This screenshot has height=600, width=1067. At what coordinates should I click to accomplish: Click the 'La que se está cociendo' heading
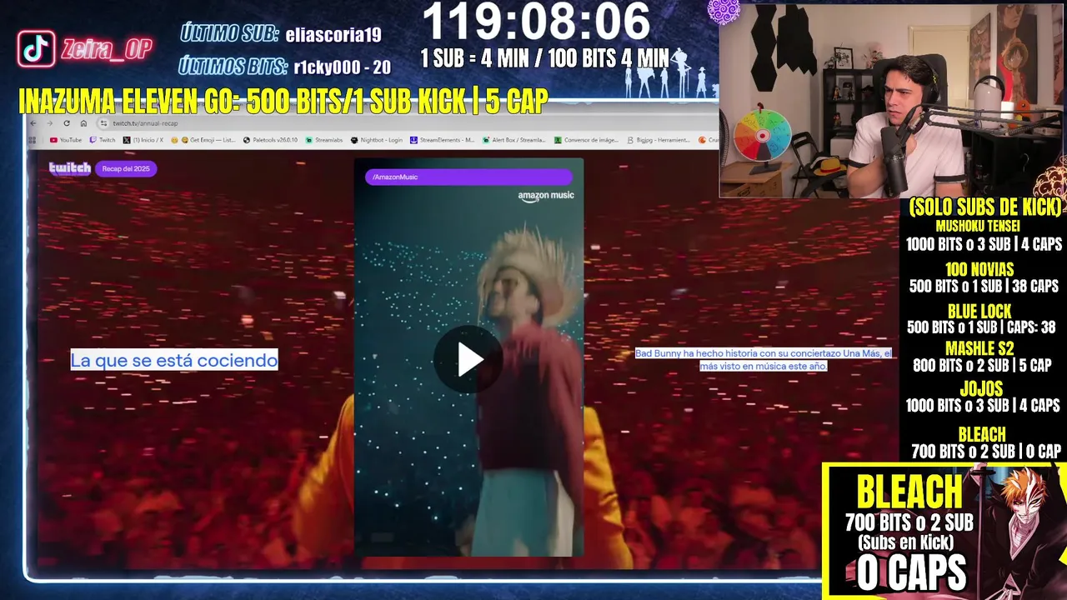[x=174, y=360]
